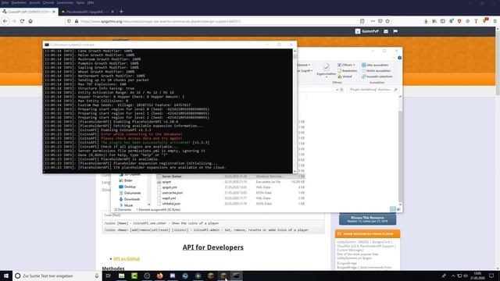Open Firefox hamburger menu
Image resolution: width=500 pixels, height=281 pixels.
tap(495, 21)
